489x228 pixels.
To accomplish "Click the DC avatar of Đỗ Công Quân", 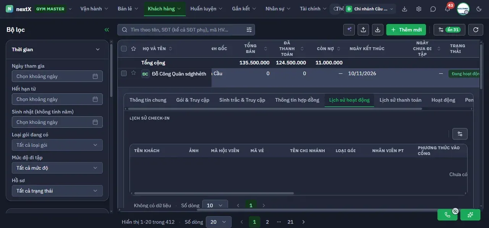I will (145, 74).
